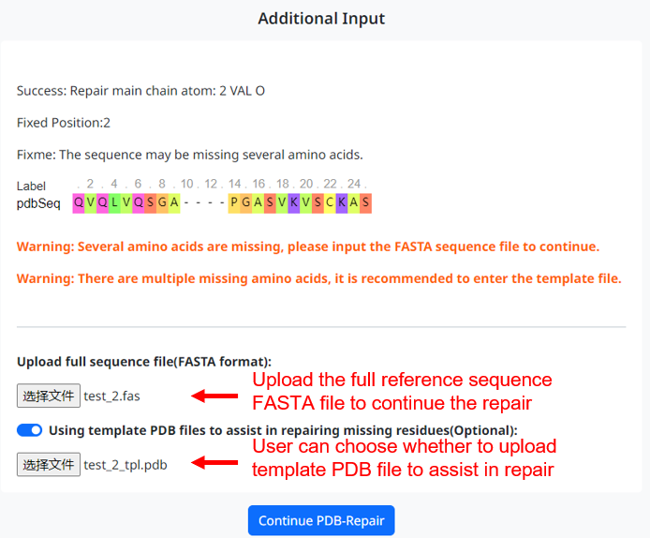Select the orange P residue after the gap

pyautogui.click(x=234, y=202)
